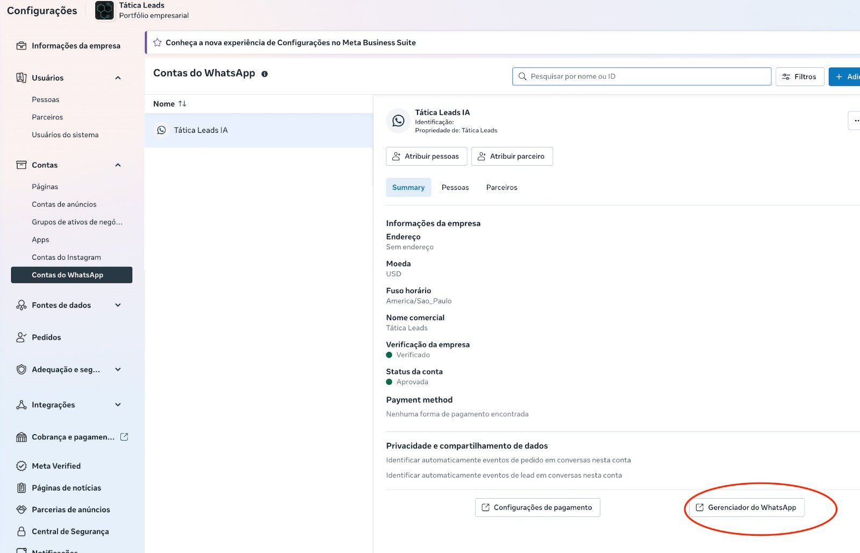Open Pessoas under Usuários
The width and height of the screenshot is (860, 553).
pos(46,100)
